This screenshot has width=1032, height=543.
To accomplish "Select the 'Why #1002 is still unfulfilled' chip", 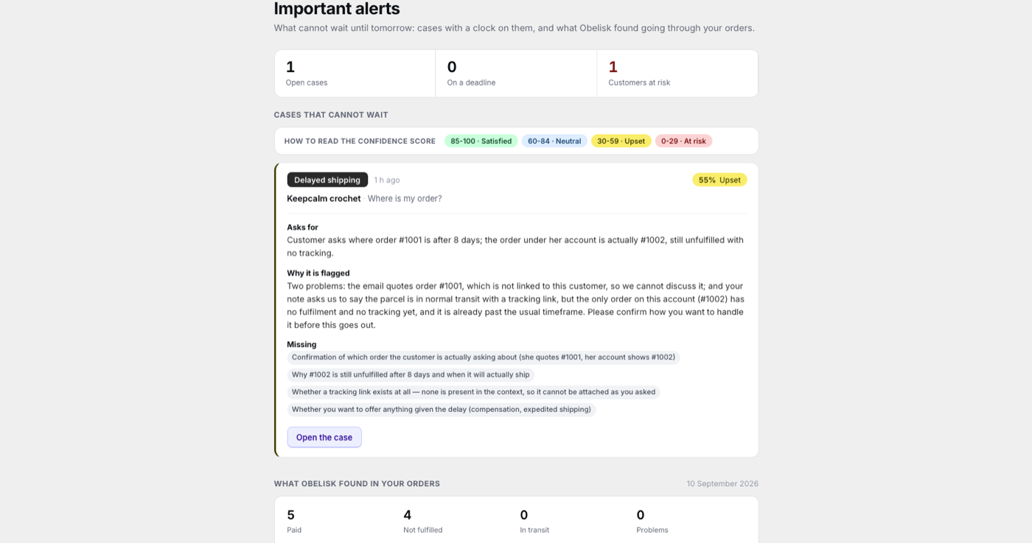I will [411, 374].
